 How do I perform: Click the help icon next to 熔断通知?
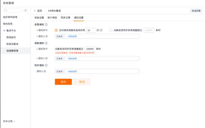pos(46,43)
